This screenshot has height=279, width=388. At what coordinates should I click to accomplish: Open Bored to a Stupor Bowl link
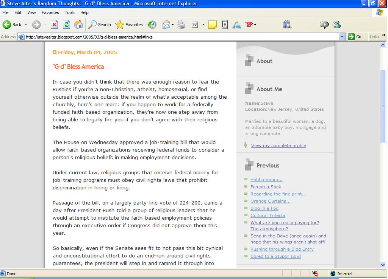click(x=275, y=256)
